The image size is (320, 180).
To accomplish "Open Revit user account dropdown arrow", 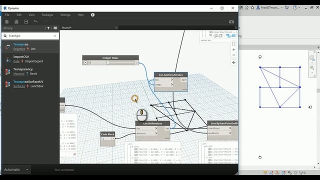I will pos(282,7).
